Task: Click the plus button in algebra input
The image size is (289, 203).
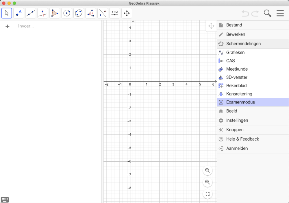Action: [x=7, y=26]
